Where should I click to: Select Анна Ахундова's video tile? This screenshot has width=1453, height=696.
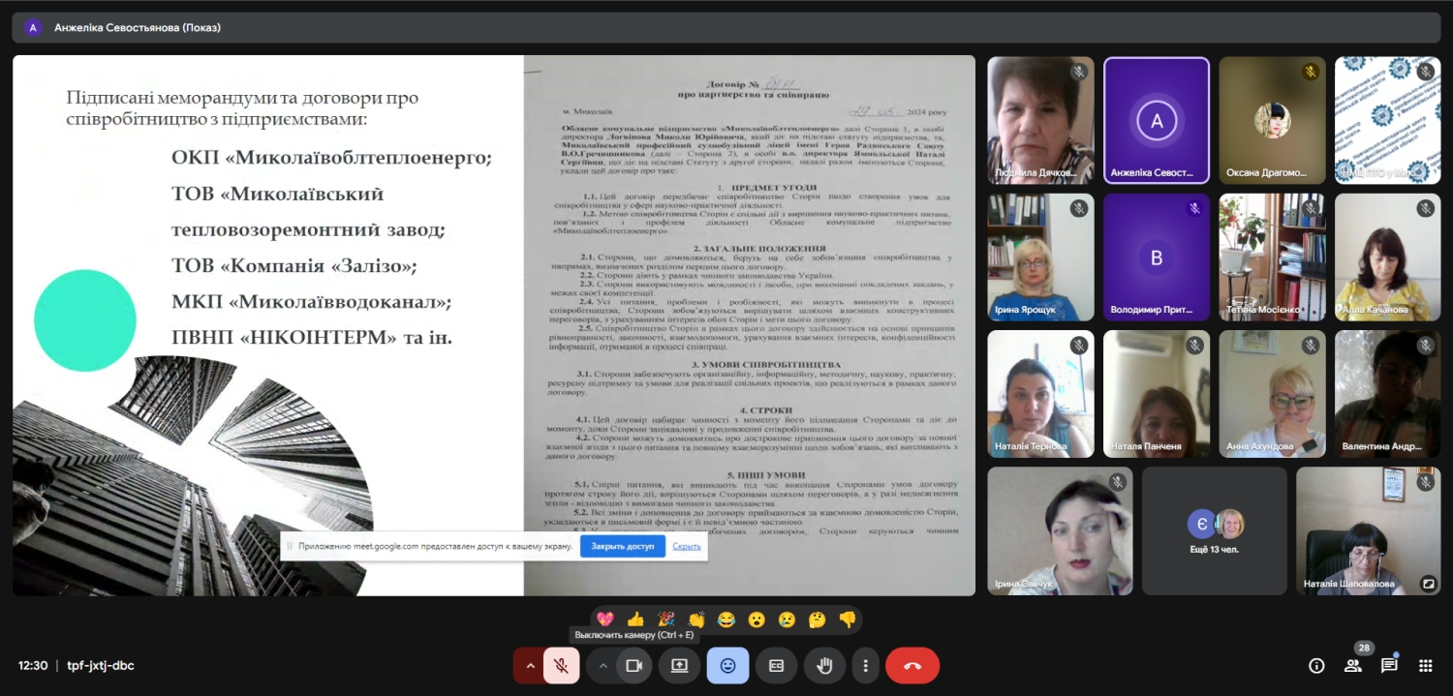click(x=1273, y=394)
